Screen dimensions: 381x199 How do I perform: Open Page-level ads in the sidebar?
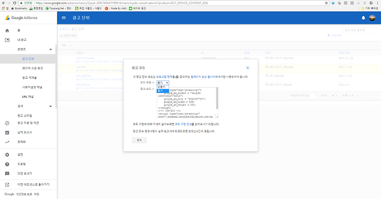click(x=33, y=68)
